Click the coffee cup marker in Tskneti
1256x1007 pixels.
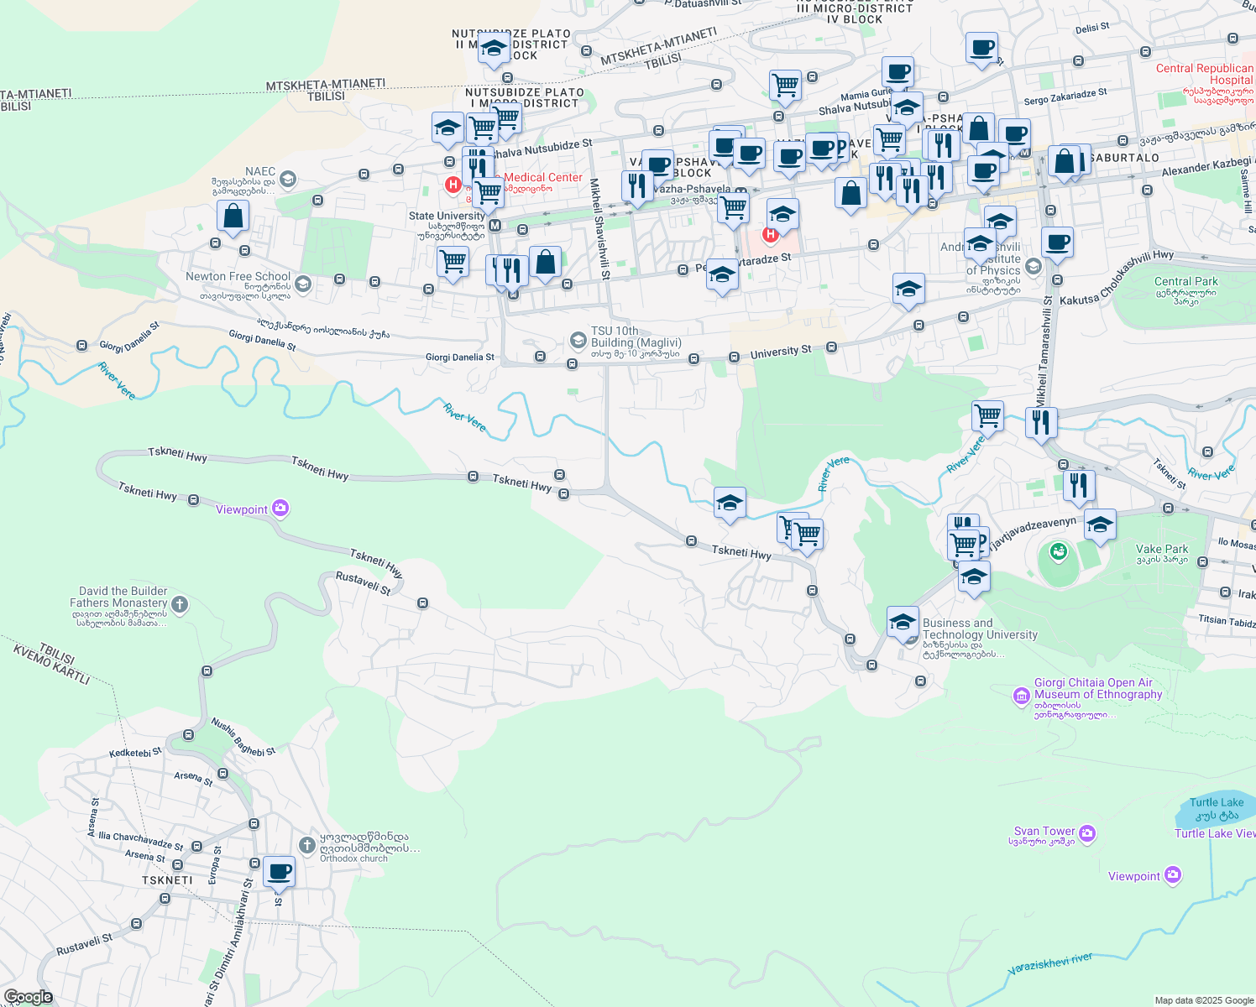click(279, 872)
